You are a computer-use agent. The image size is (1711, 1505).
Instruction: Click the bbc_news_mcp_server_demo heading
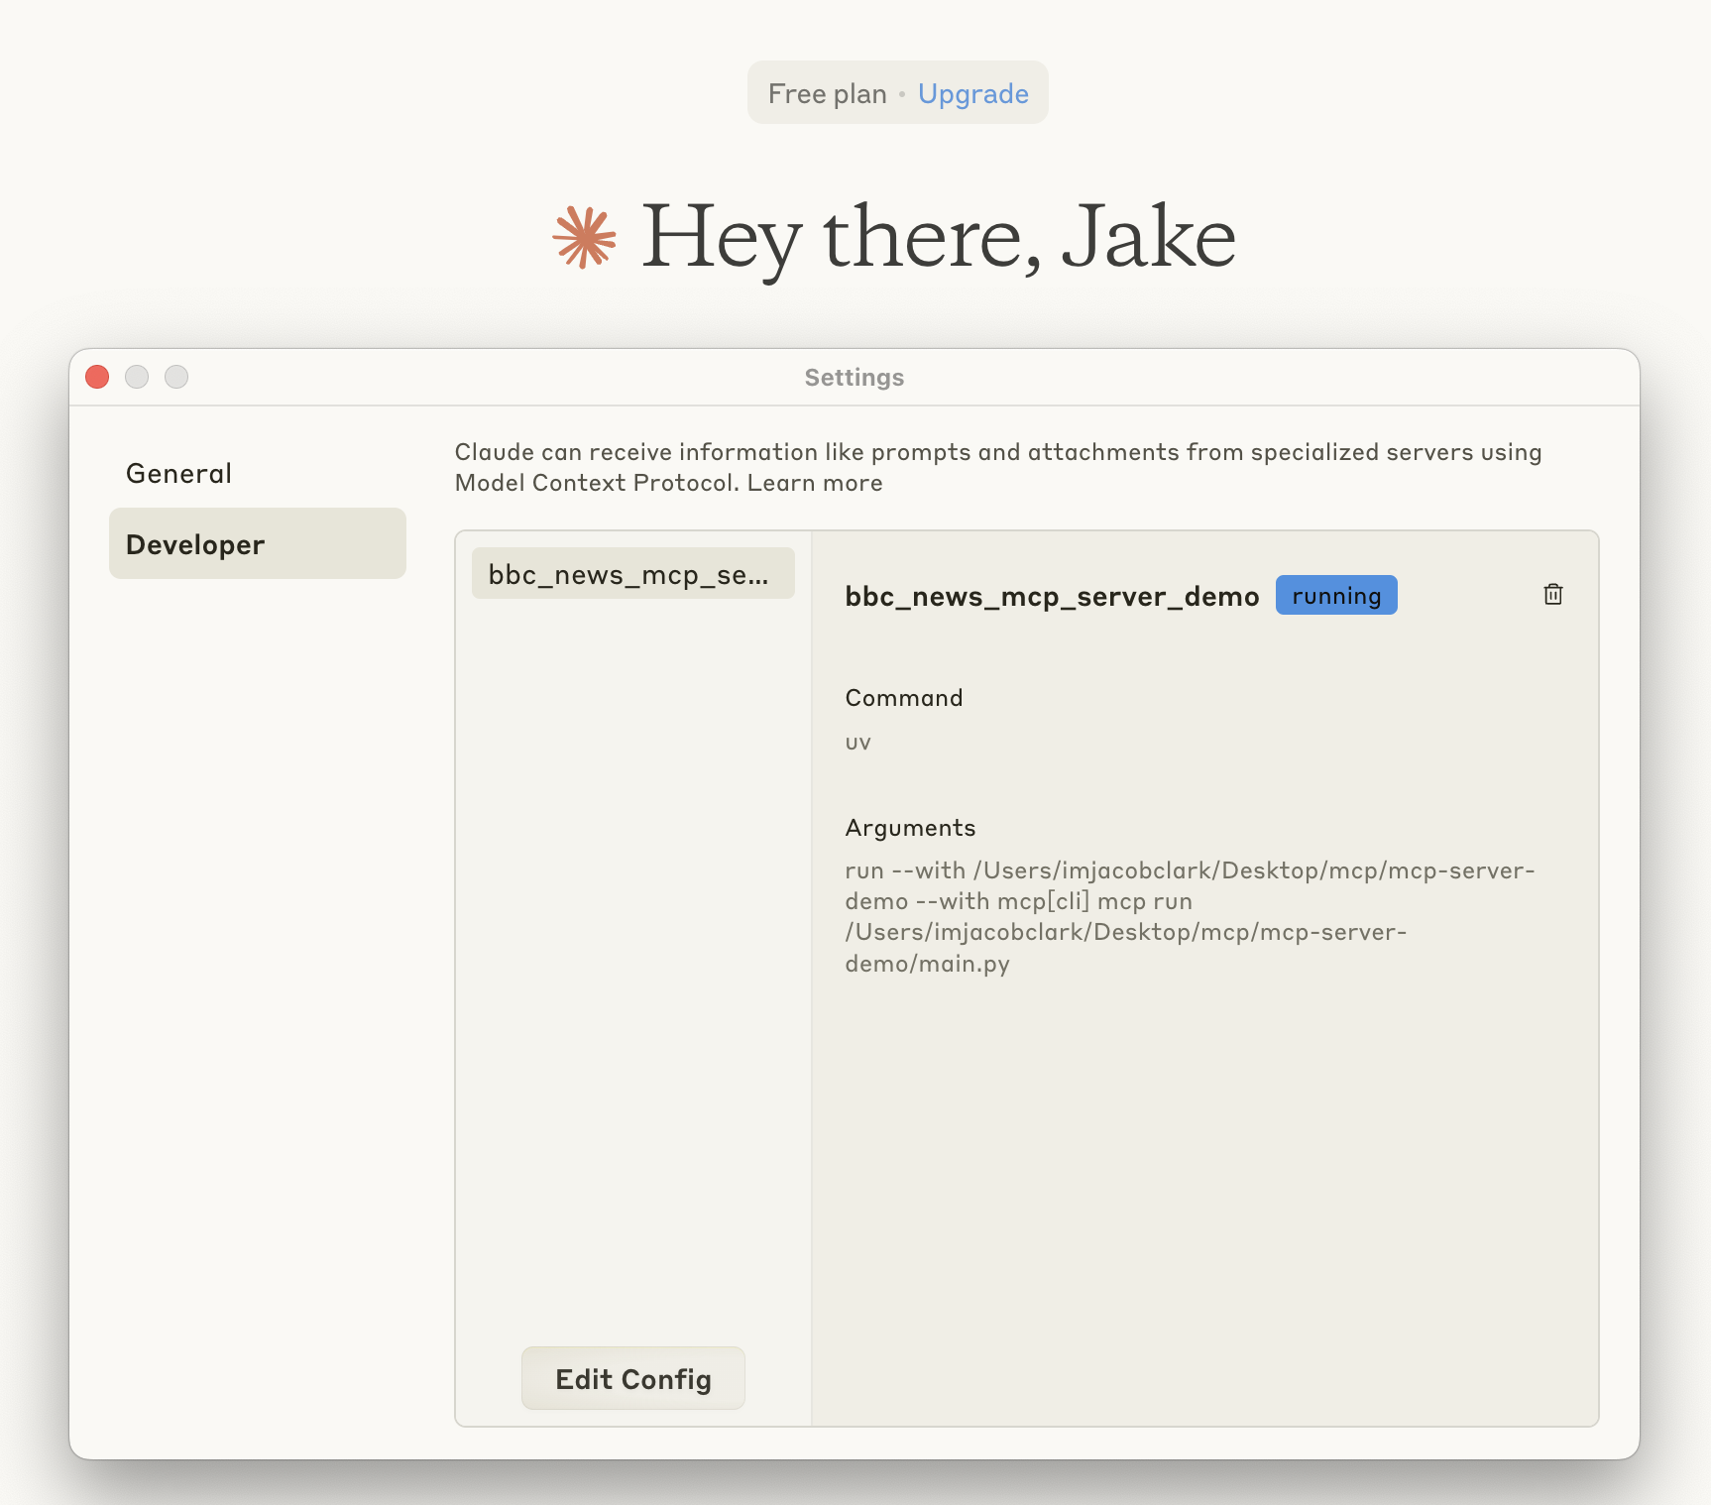click(1051, 597)
